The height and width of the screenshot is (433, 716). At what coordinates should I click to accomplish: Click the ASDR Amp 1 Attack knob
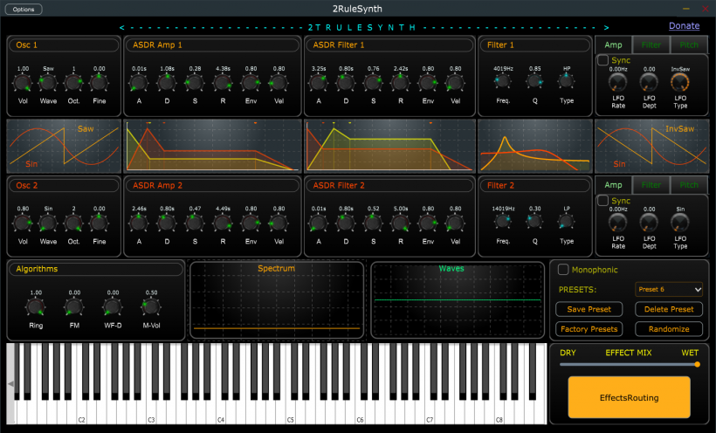(x=140, y=83)
